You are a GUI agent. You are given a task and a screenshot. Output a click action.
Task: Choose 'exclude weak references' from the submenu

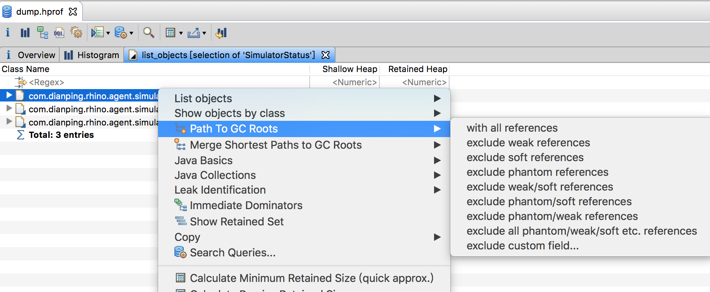(528, 143)
